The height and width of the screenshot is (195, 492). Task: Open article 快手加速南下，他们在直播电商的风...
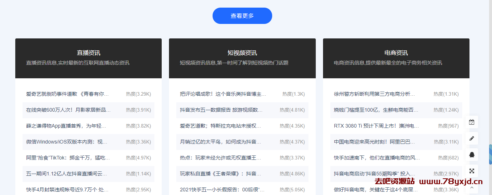[x=377, y=158]
